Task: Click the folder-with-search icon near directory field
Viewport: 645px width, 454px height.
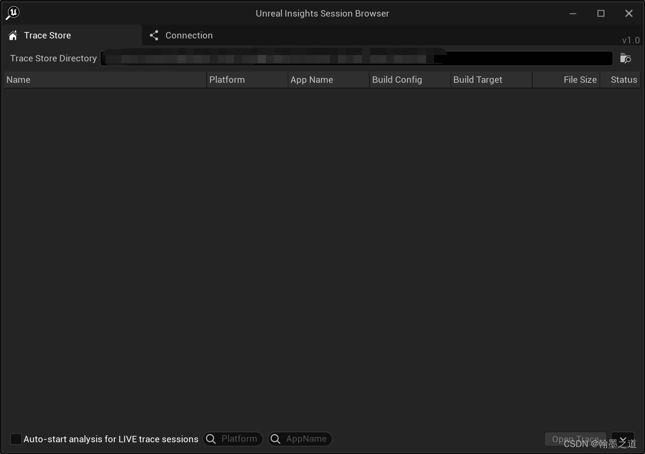Action: (x=625, y=58)
